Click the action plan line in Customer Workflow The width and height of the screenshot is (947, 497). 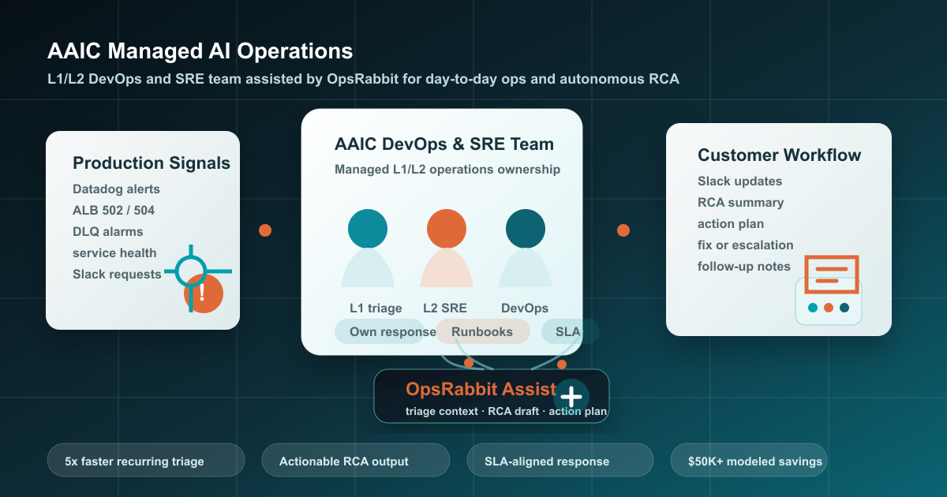[x=731, y=224]
